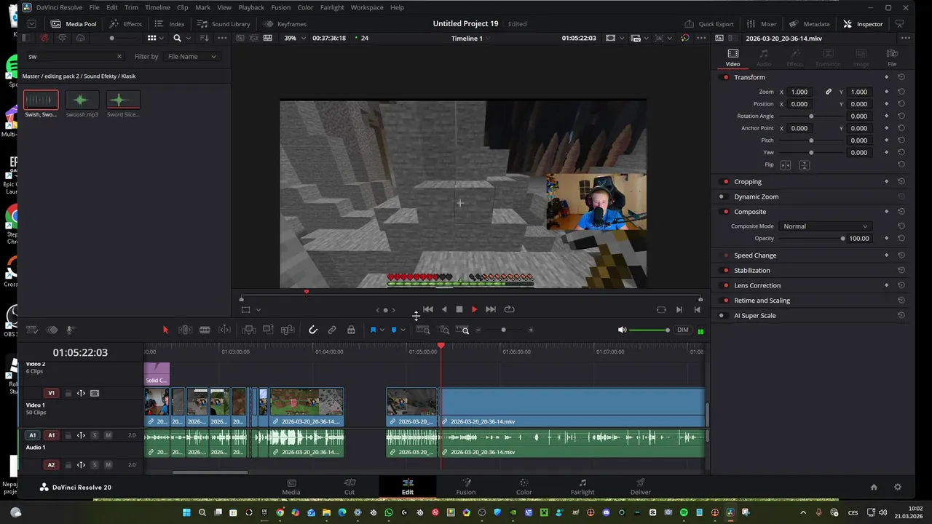
Task: Click the timeline zoom slider
Action: coord(503,330)
